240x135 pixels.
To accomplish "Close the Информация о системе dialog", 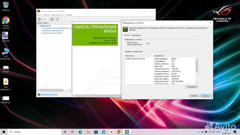I will (x=210, y=23).
